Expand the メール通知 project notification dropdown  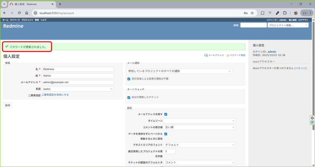point(180,71)
